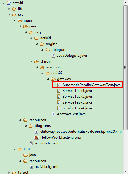Select ServiceTask3.java in the tree

click(77, 102)
